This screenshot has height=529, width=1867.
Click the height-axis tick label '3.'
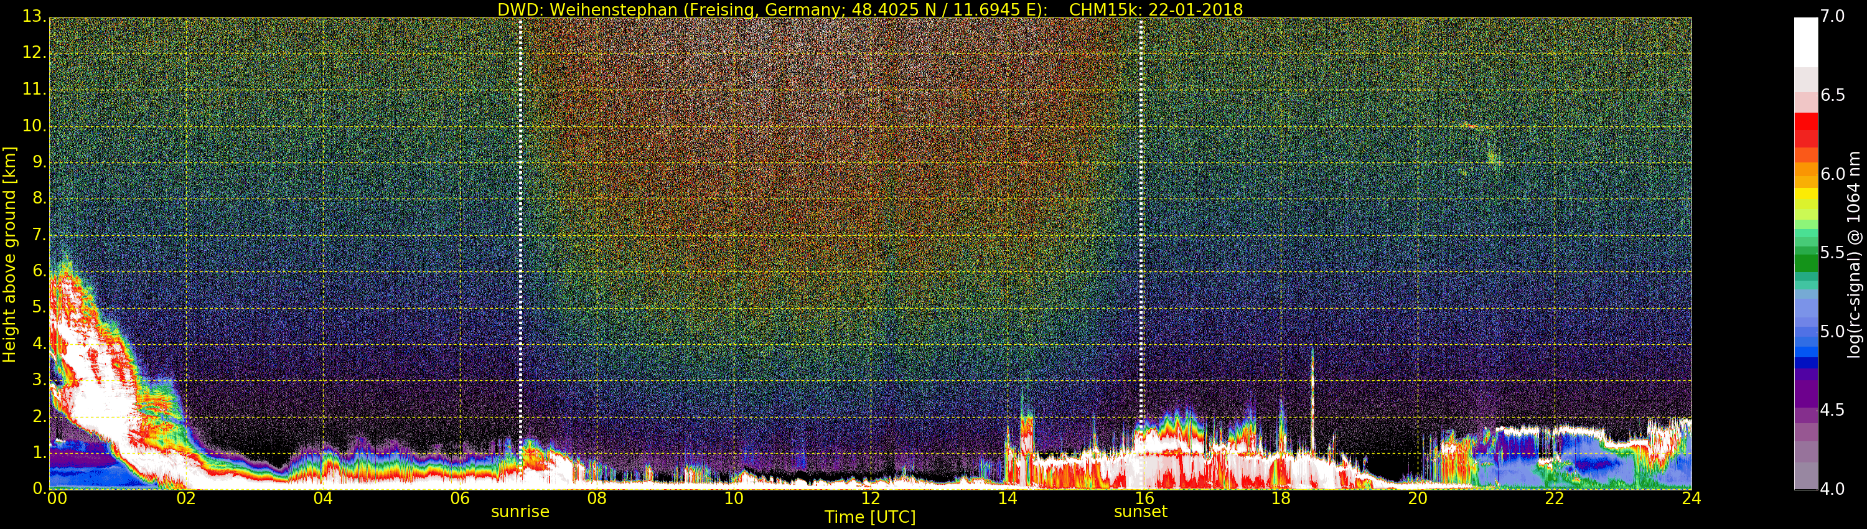click(39, 379)
